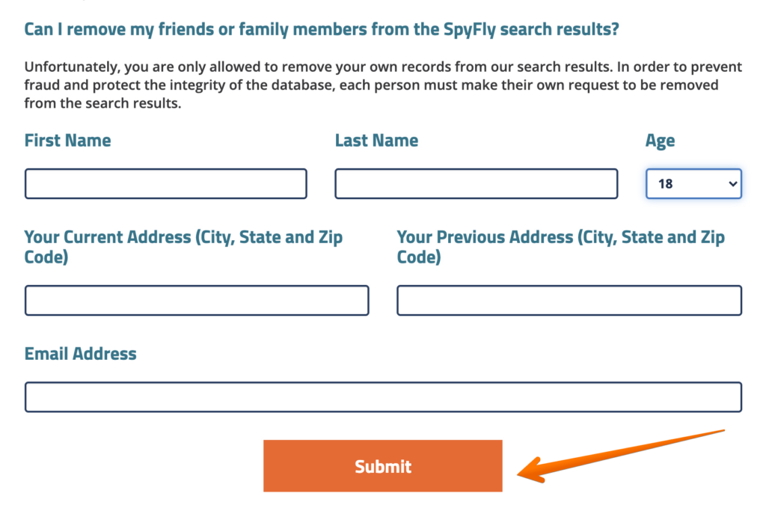Click inside the Last Name input field
The image size is (766, 517).
coord(476,183)
